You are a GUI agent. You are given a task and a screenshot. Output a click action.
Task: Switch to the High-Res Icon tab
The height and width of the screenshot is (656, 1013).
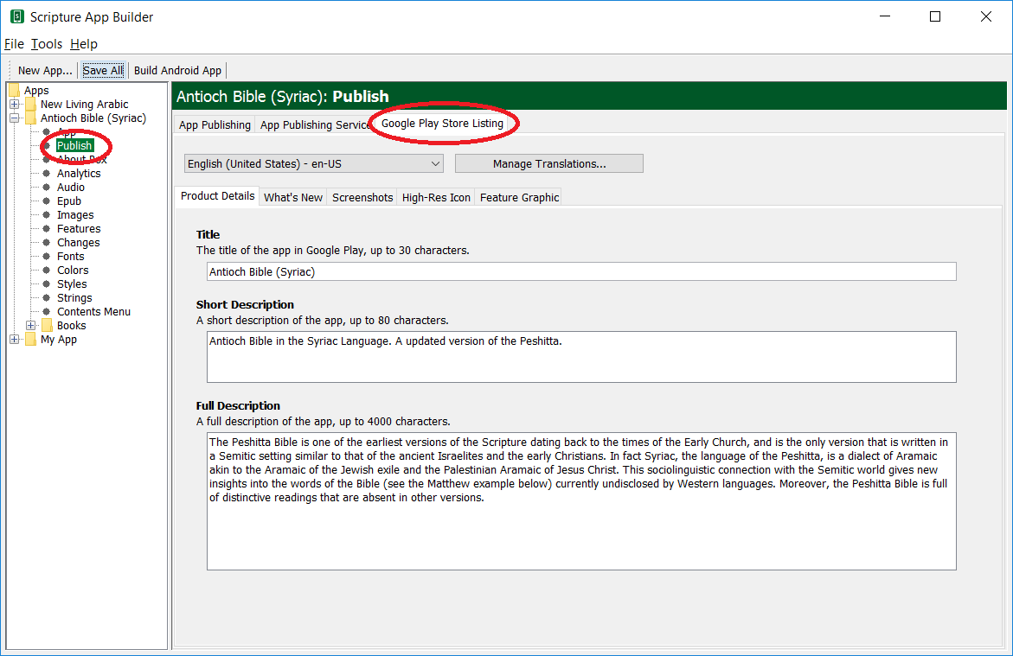pyautogui.click(x=436, y=197)
